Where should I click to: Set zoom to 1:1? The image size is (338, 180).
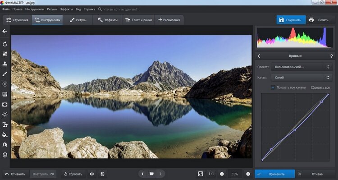[211, 174]
